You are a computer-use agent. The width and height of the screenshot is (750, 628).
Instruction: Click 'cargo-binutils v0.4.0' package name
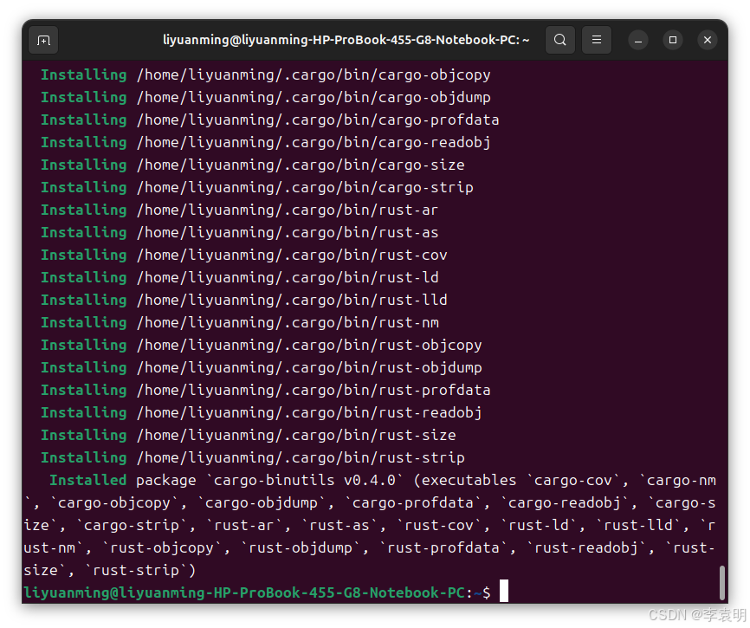coord(304,480)
